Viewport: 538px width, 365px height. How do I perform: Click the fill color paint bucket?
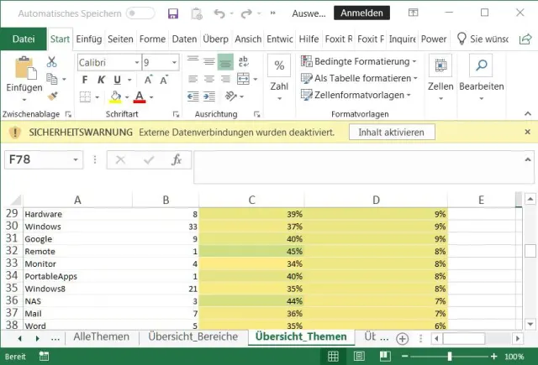115,96
